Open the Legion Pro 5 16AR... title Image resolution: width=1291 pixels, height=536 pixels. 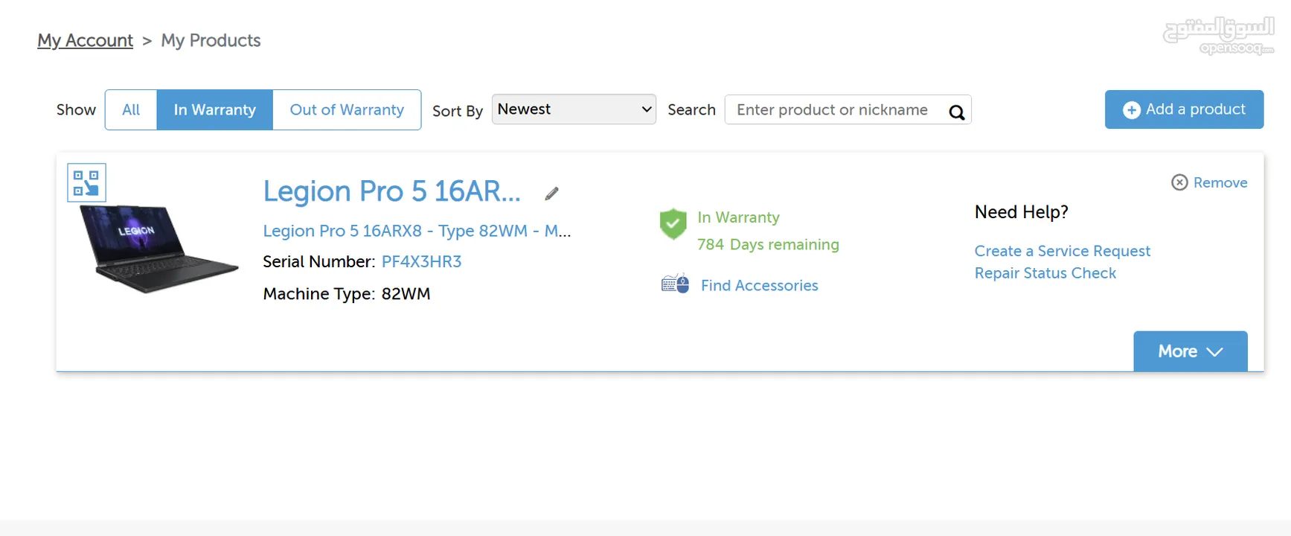click(391, 191)
